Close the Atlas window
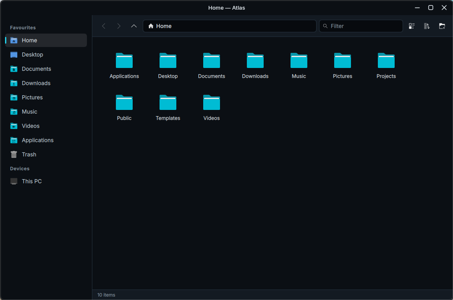Viewport: 453px width, 300px height. [x=444, y=8]
